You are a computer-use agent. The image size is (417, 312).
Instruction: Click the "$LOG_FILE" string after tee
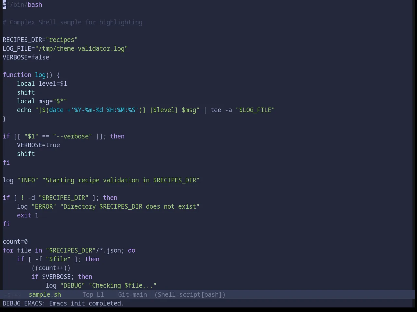pyautogui.click(x=255, y=110)
